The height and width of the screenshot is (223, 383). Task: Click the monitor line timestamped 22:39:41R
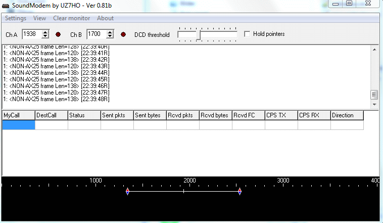coord(56,53)
